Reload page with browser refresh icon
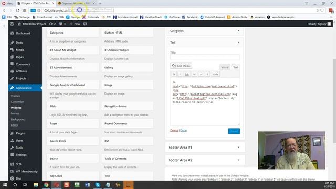The width and height of the screenshot is (336, 189). coord(17,10)
